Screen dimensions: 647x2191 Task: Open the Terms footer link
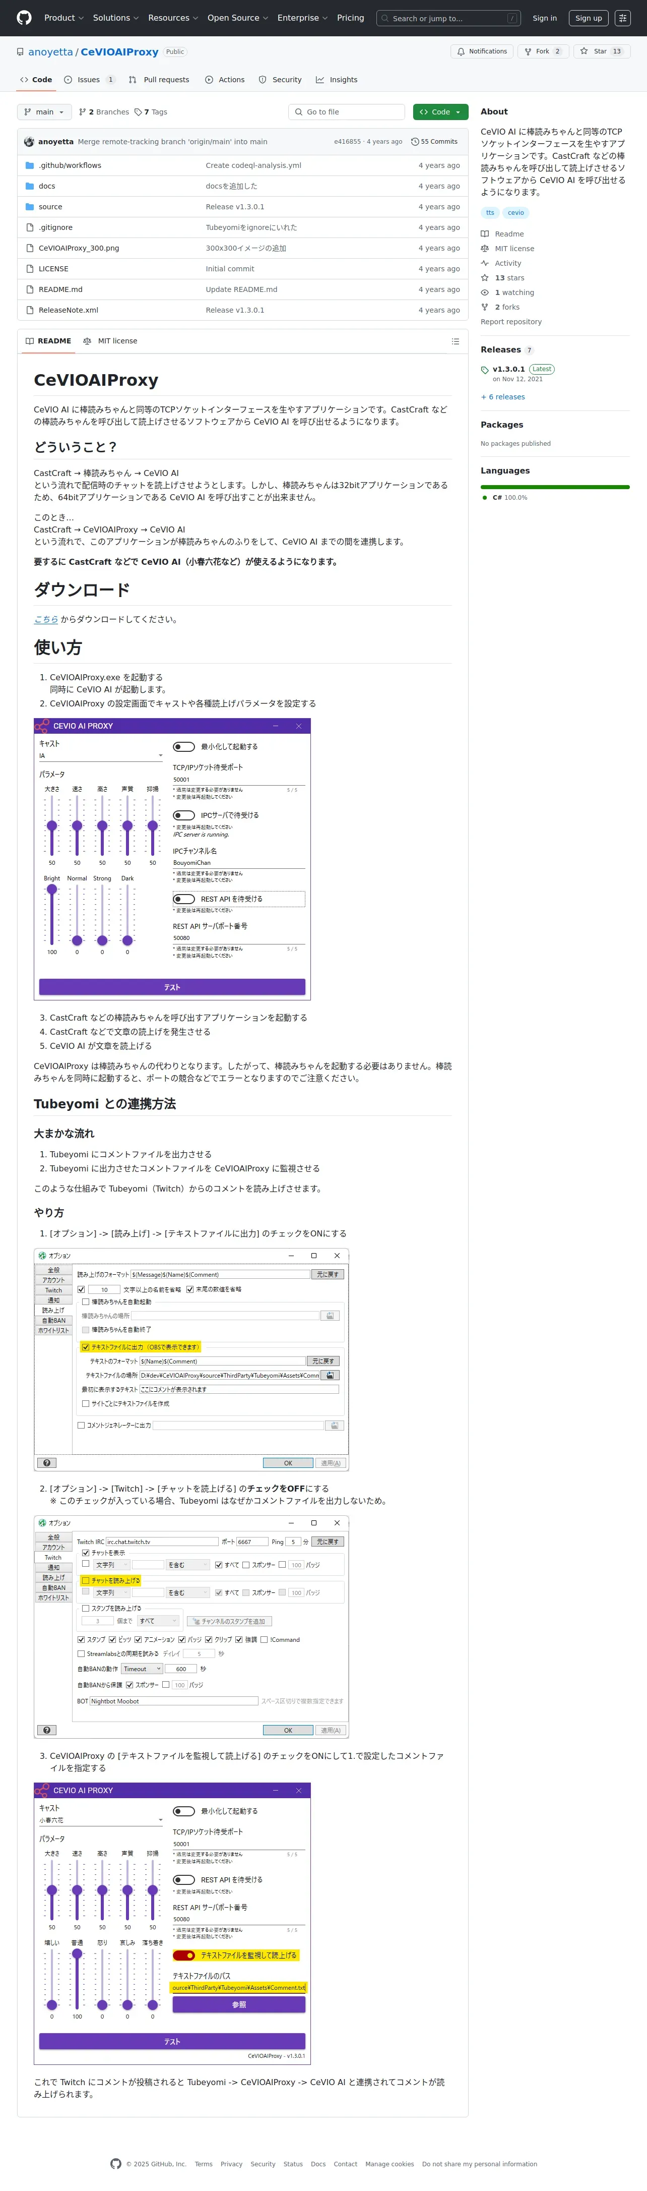pyautogui.click(x=204, y=2164)
